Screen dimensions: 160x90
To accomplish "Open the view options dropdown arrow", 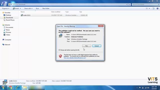I will [x=149, y=8].
